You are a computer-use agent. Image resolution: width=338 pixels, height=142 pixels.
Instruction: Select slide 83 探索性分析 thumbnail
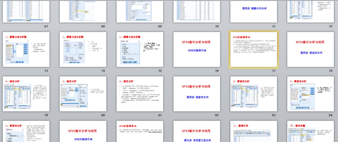pos(254,94)
